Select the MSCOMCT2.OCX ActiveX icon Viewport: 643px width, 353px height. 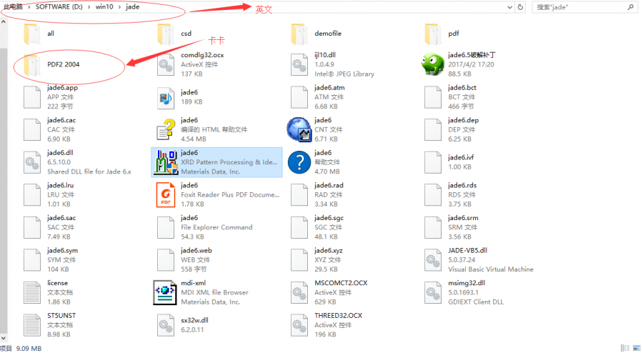(299, 293)
